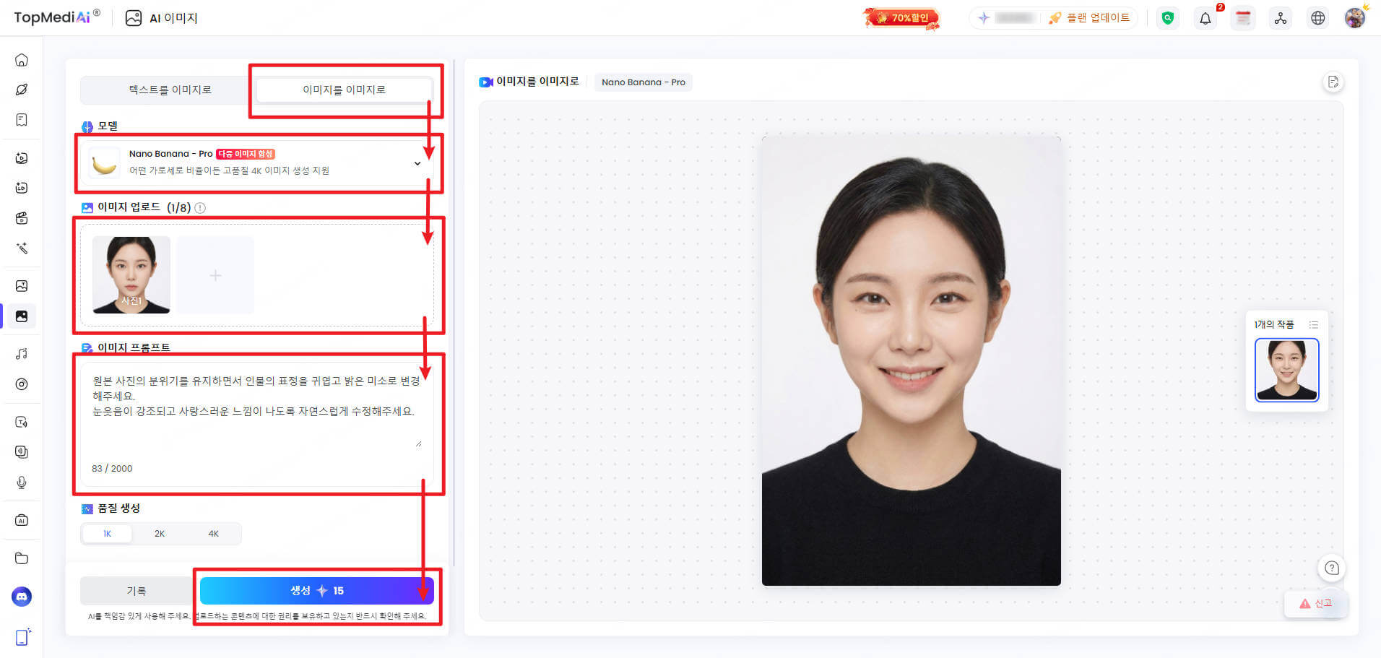The image size is (1381, 658).
Task: Open the magic wand AI tools icon
Action: pos(21,248)
